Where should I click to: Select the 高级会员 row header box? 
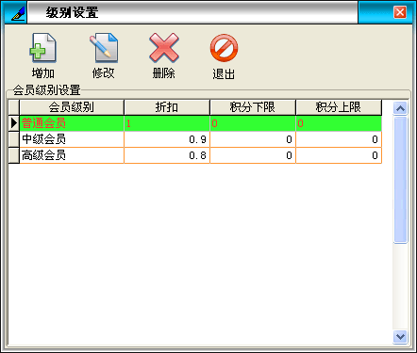(x=14, y=155)
